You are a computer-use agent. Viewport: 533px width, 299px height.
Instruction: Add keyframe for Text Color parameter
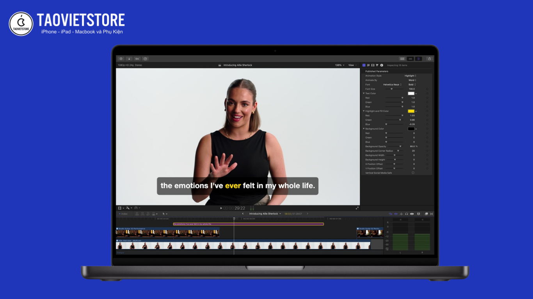(x=427, y=93)
